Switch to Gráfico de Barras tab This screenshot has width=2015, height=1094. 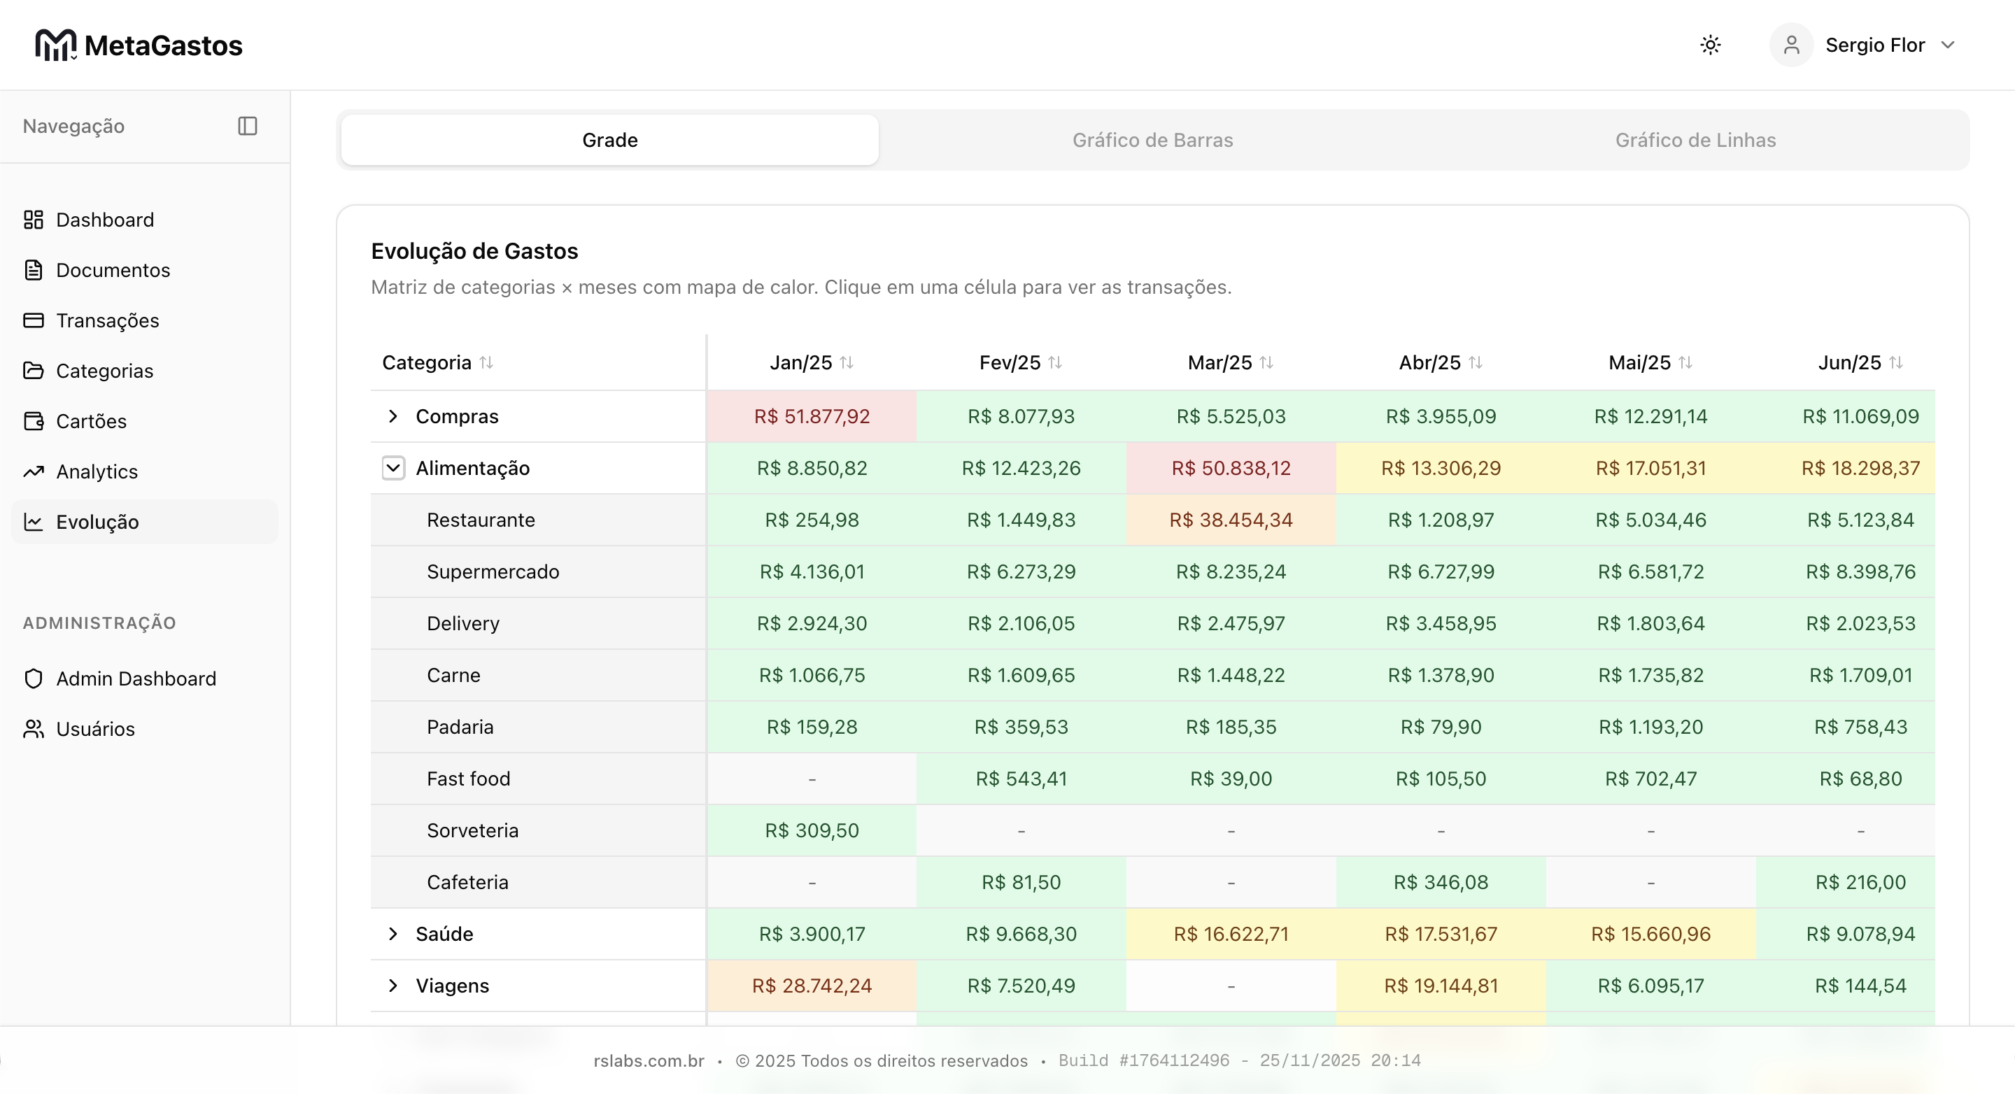(1152, 140)
